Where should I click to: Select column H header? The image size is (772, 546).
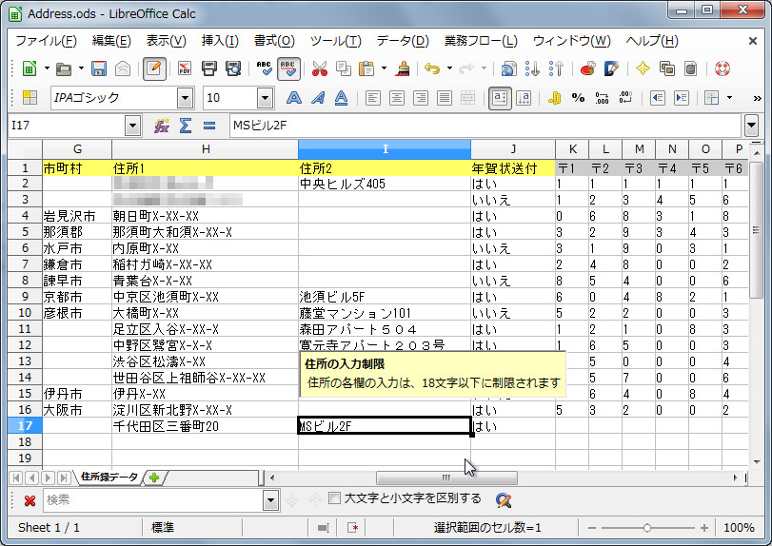tap(206, 149)
